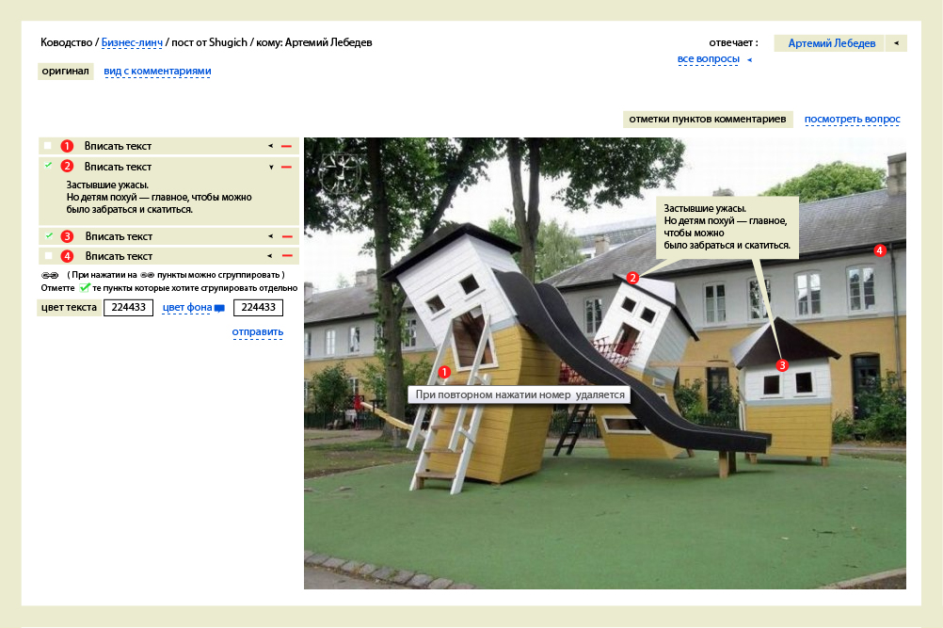
Task: Open the 'посмотреть вопрос' link
Action: tap(852, 120)
